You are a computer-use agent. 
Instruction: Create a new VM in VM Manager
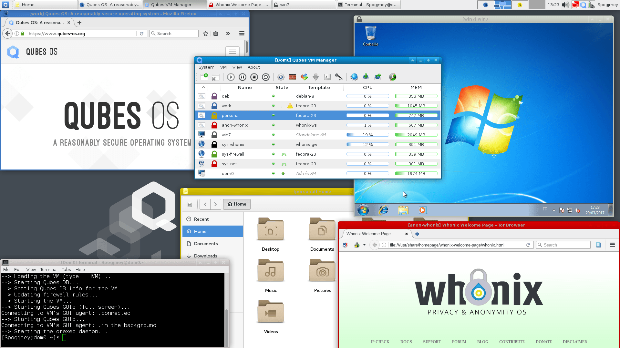[x=204, y=77]
